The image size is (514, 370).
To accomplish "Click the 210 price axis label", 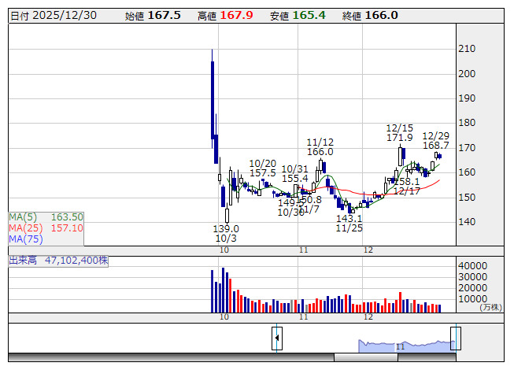I will click(x=467, y=49).
